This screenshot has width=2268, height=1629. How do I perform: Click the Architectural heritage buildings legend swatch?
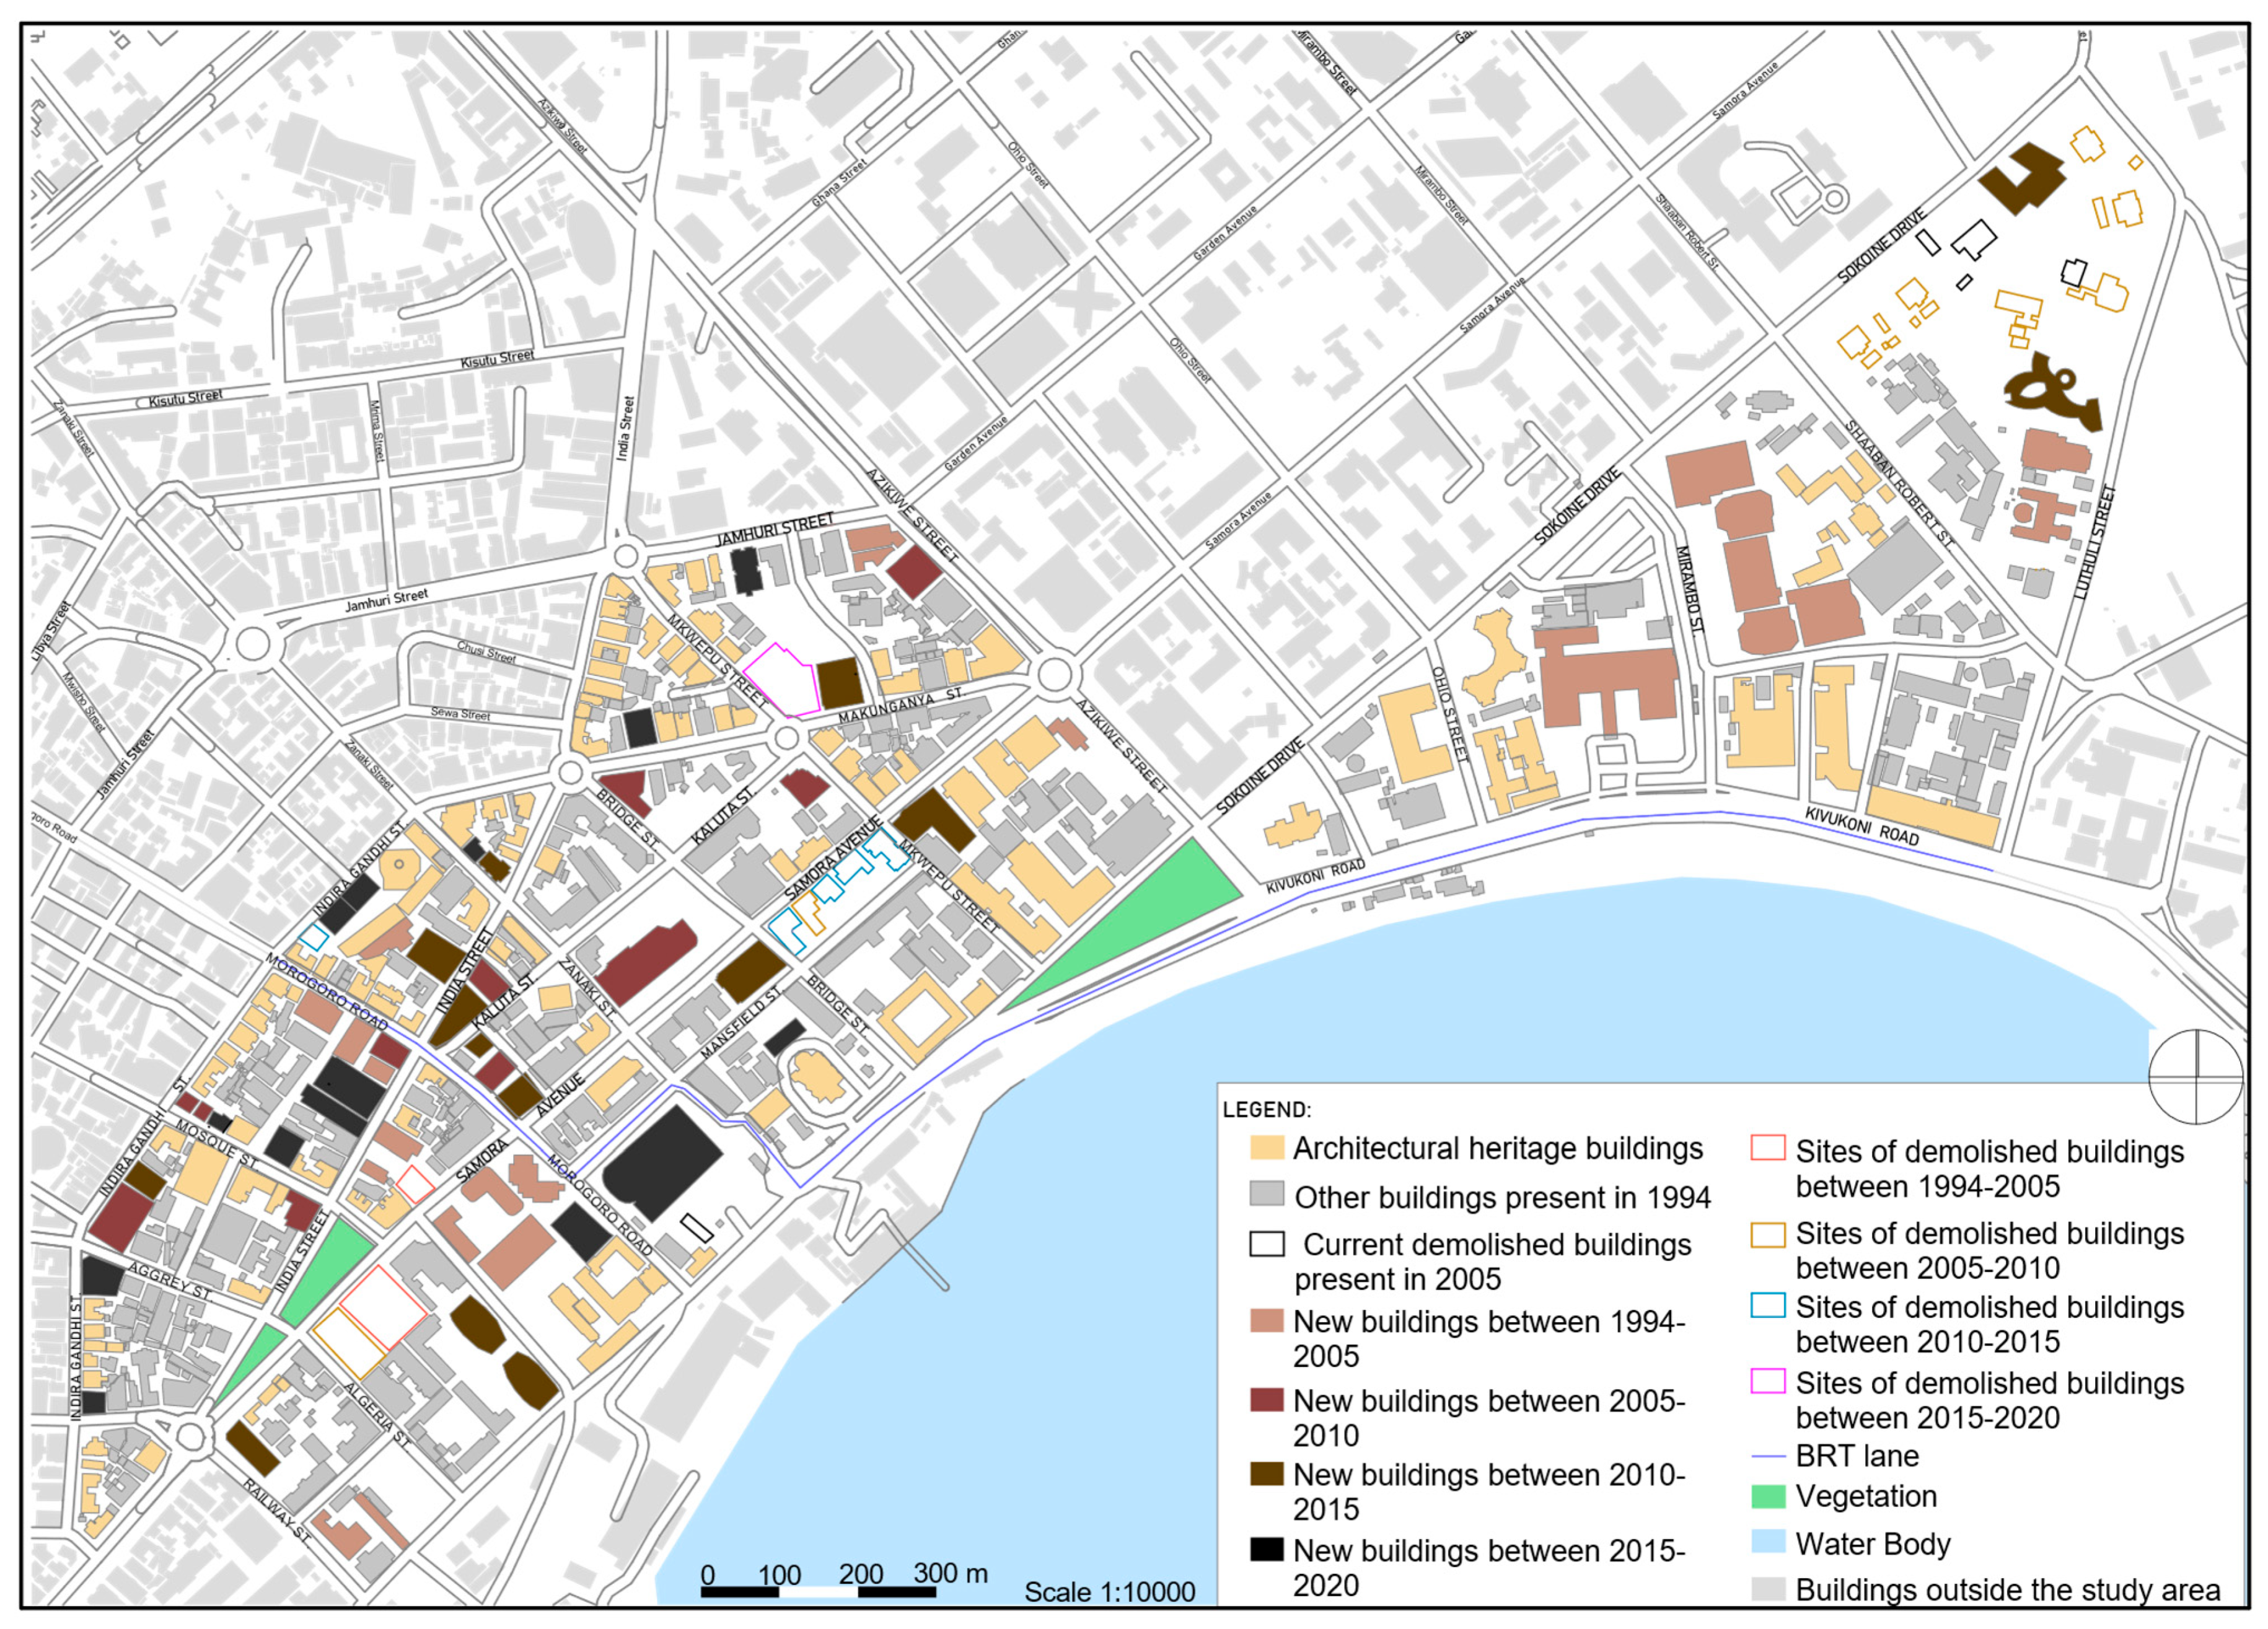click(x=1267, y=1147)
